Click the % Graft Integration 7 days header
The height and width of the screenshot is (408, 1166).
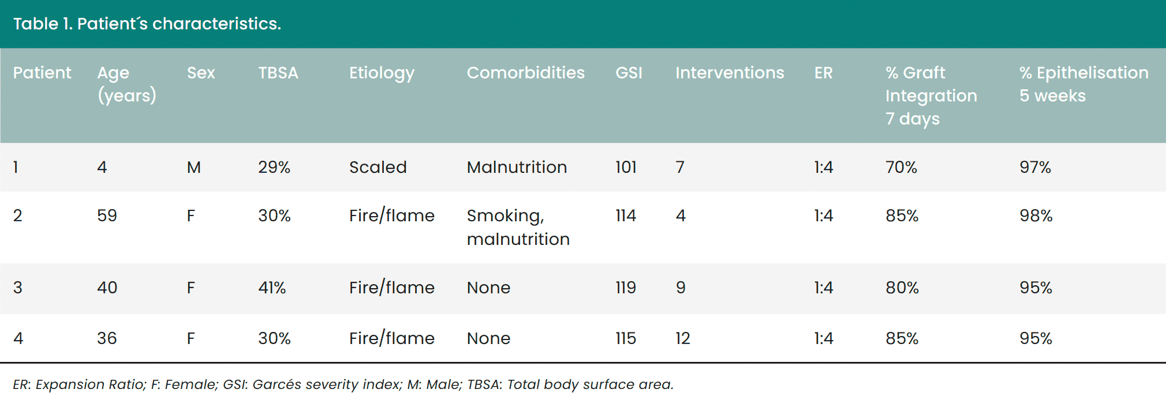pos(931,96)
